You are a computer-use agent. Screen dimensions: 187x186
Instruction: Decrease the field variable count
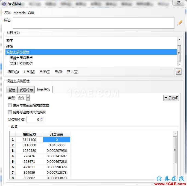[41, 121]
